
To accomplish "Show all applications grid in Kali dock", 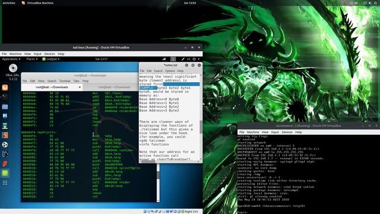I will [5, 182].
